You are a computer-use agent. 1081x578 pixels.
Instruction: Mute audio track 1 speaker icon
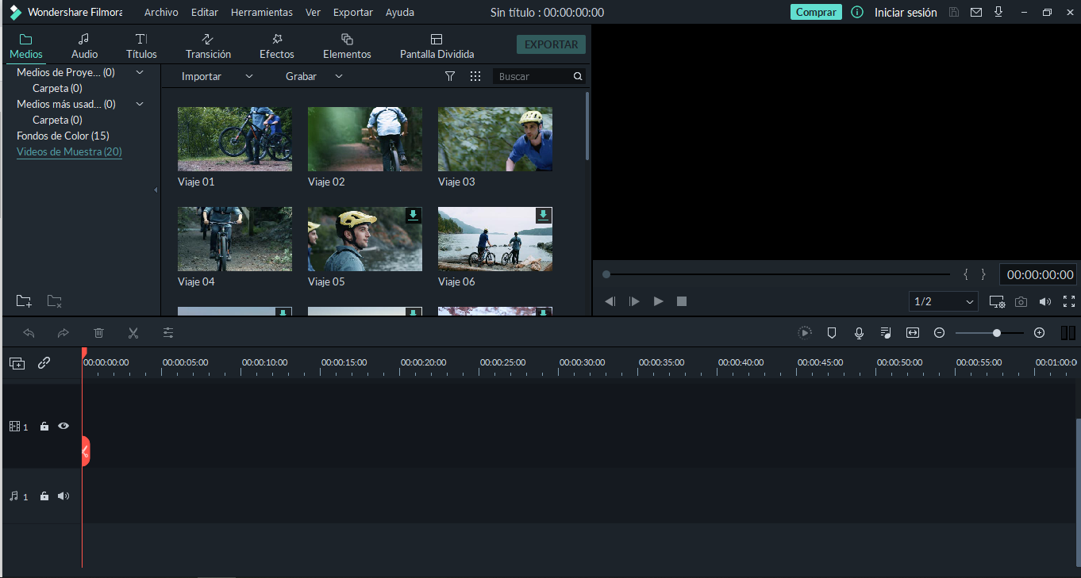pyautogui.click(x=63, y=496)
